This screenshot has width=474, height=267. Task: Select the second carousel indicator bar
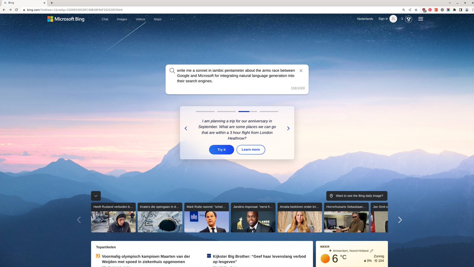click(x=226, y=112)
